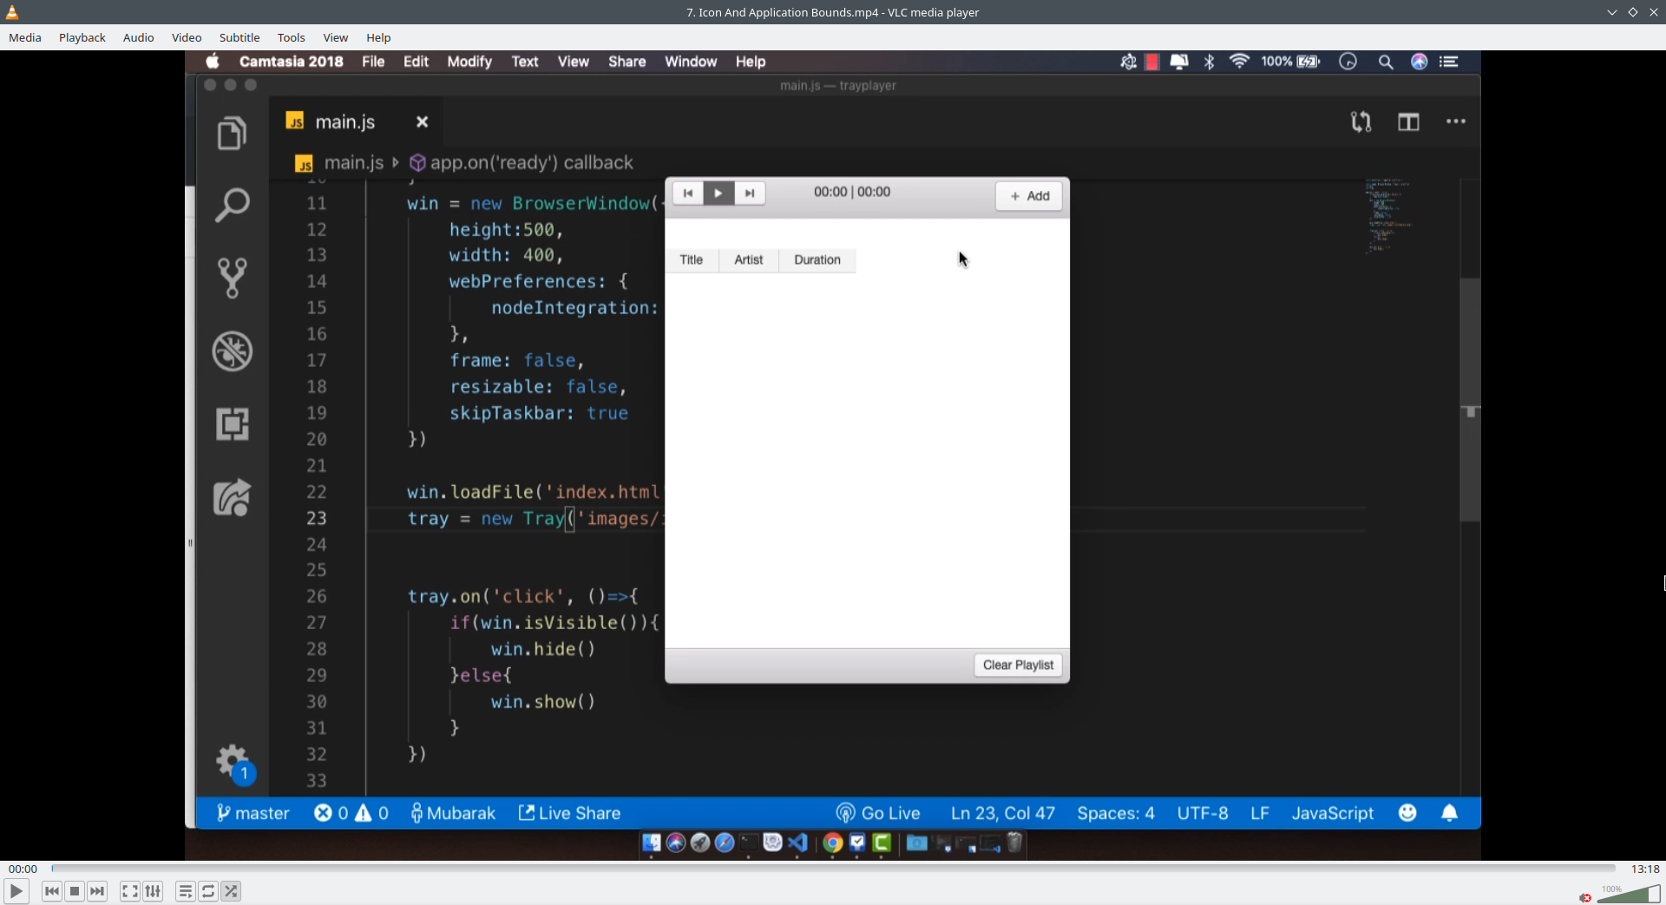This screenshot has width=1666, height=905.
Task: Split the editor with the split icon
Action: pos(1408,121)
